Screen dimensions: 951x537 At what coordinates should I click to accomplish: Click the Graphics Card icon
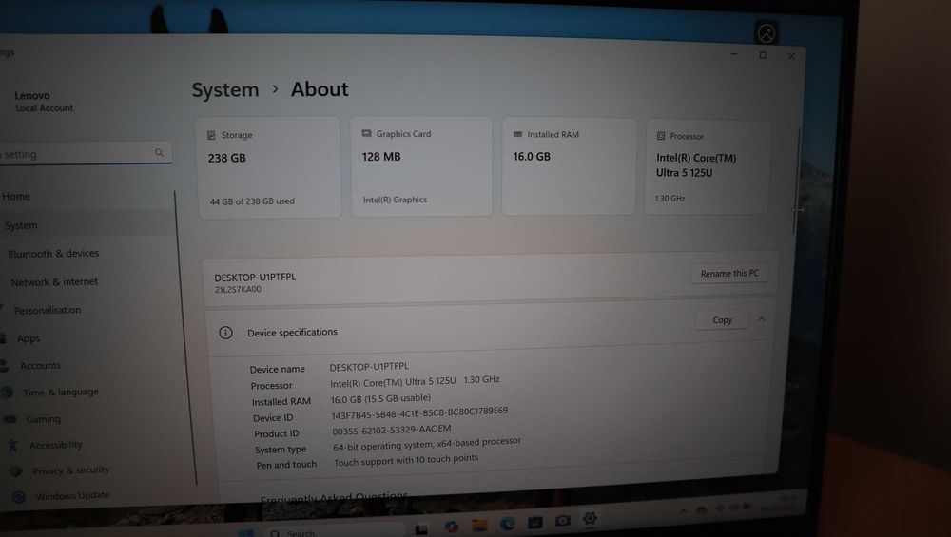pos(366,133)
